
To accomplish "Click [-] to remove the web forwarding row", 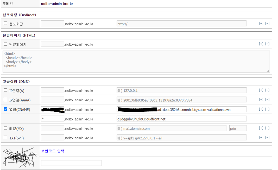I will point(267,24).
